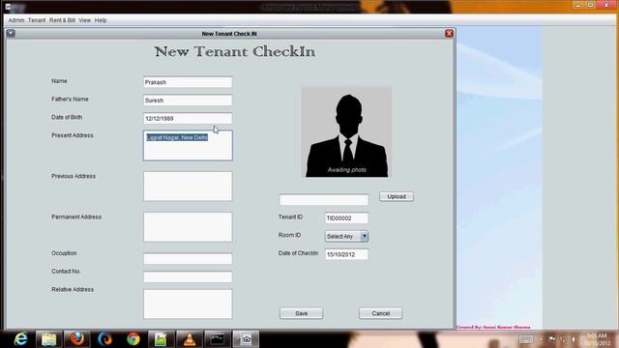Click the 'New Tenant CheckIn' heading
The width and height of the screenshot is (619, 348).
point(235,51)
